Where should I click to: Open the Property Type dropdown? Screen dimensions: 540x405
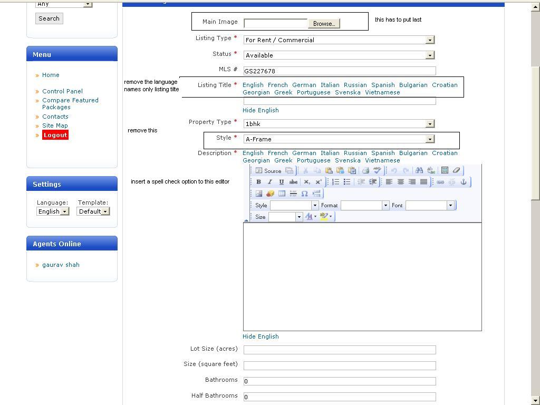[339, 123]
